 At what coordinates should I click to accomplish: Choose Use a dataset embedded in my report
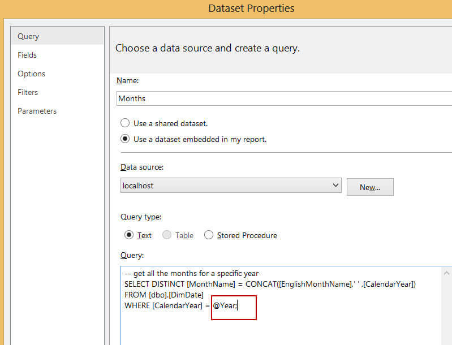click(x=126, y=139)
